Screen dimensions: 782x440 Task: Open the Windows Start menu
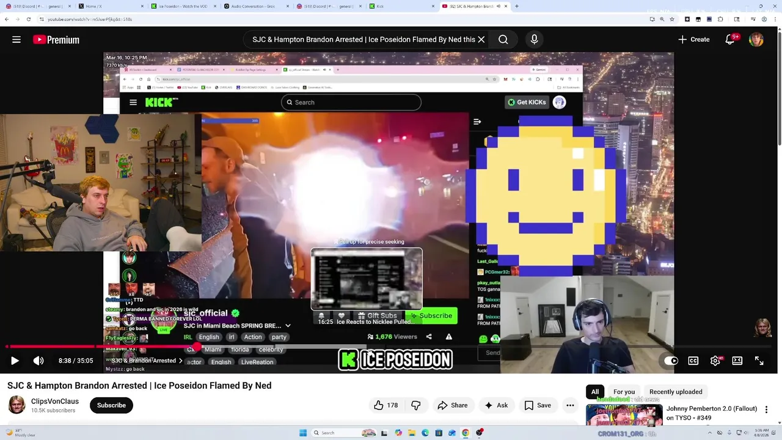(x=303, y=433)
